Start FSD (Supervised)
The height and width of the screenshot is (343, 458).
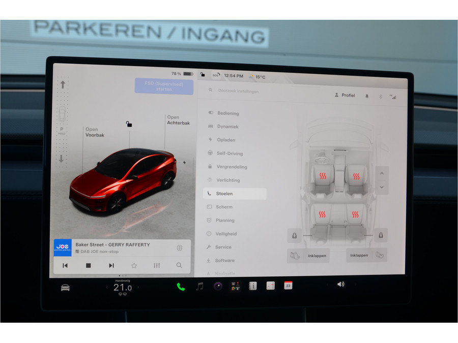[x=164, y=86]
